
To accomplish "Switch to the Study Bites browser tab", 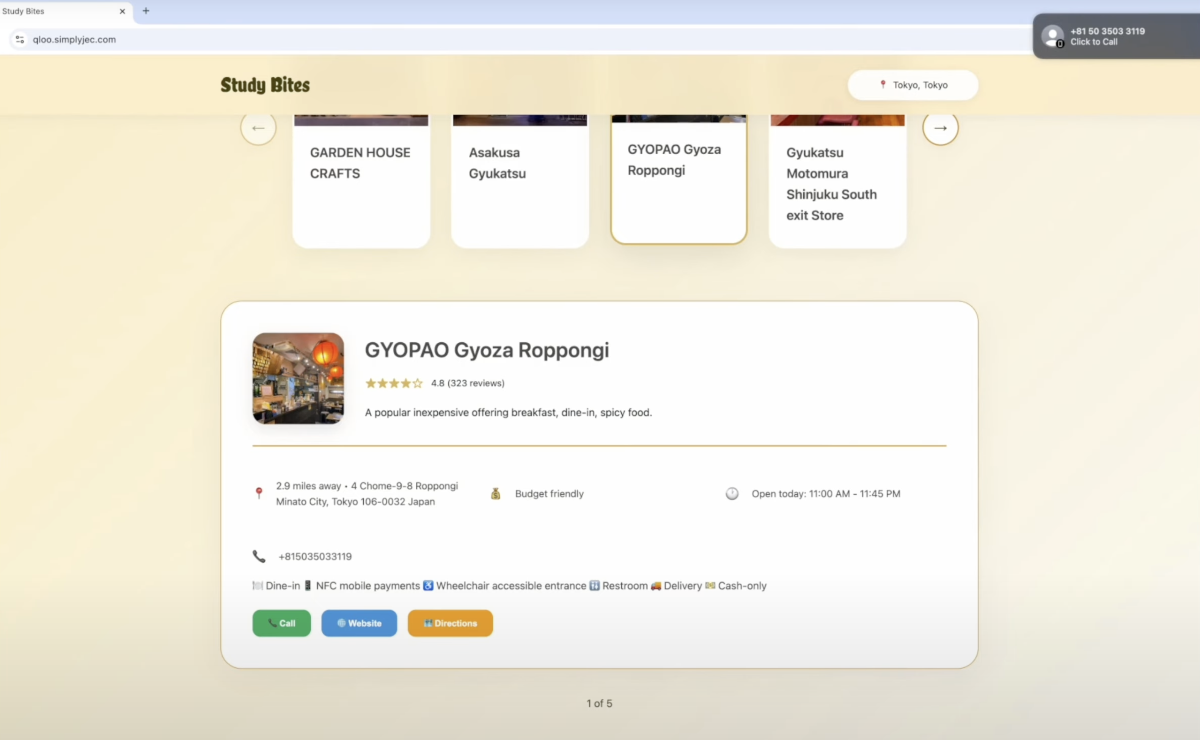I will click(59, 11).
